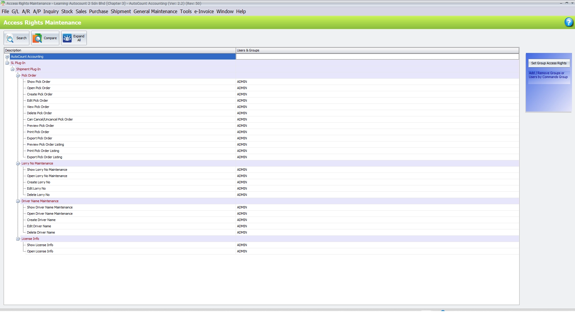The width and height of the screenshot is (575, 323).
Task: Collapse the Lorry No Maintenance node
Action: (18, 163)
